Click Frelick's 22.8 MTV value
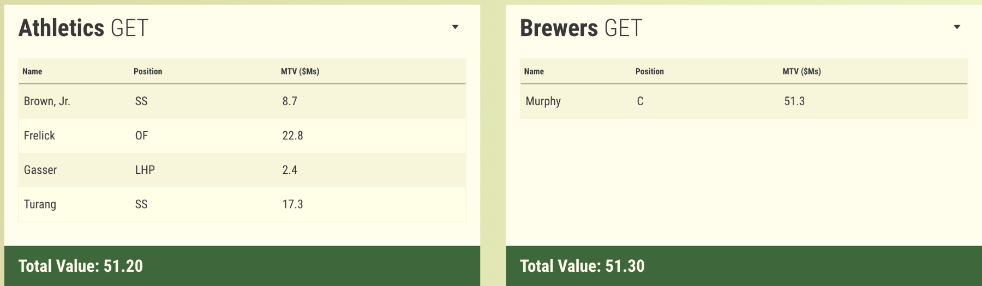Screen dimensions: 982x286 (292, 136)
